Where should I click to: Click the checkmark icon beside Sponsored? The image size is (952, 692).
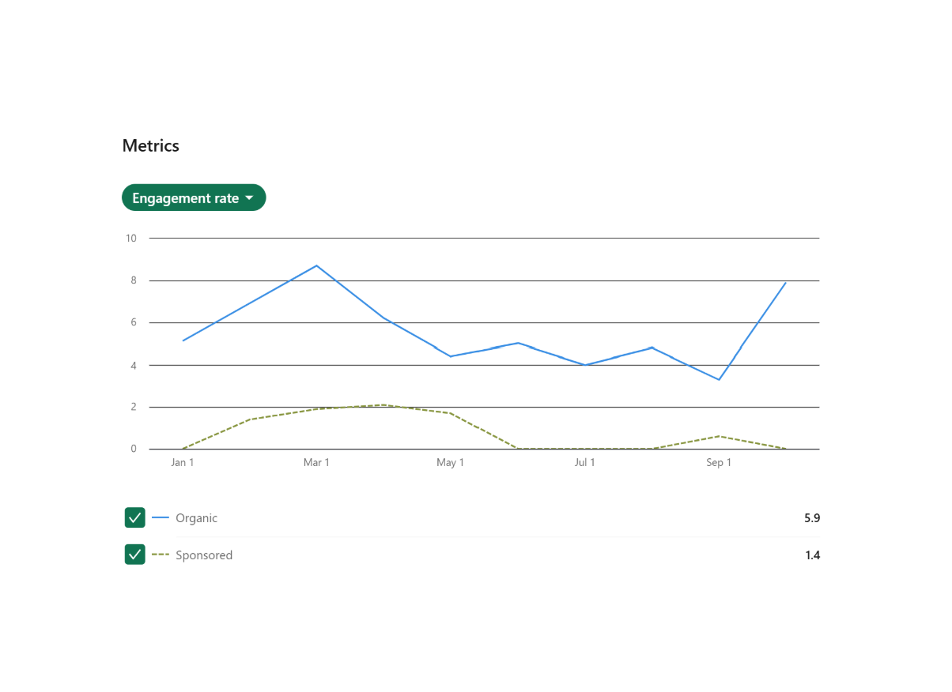click(134, 554)
